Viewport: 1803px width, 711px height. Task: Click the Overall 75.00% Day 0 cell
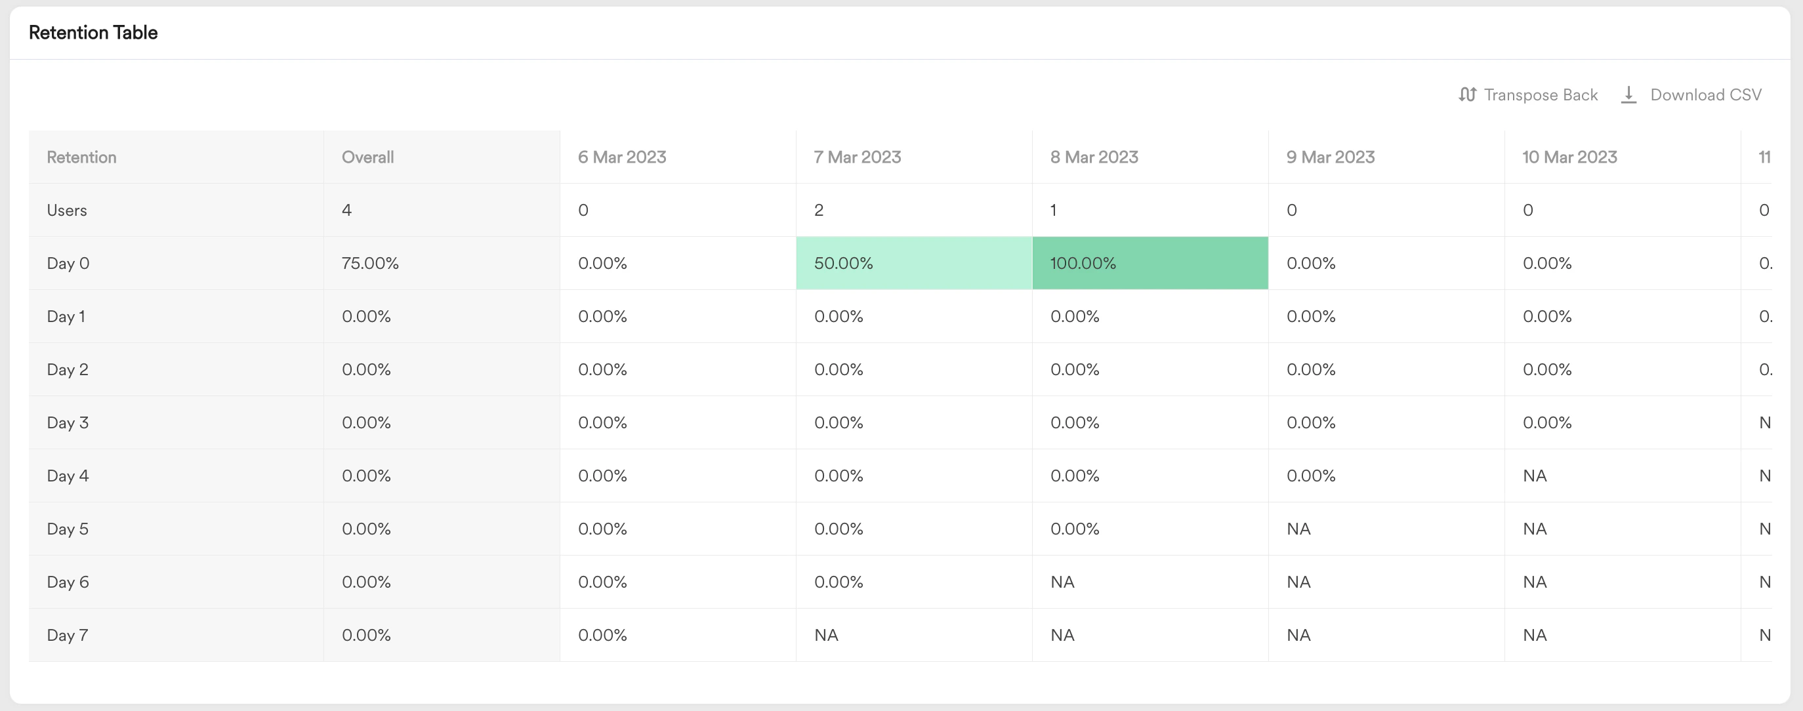point(369,263)
